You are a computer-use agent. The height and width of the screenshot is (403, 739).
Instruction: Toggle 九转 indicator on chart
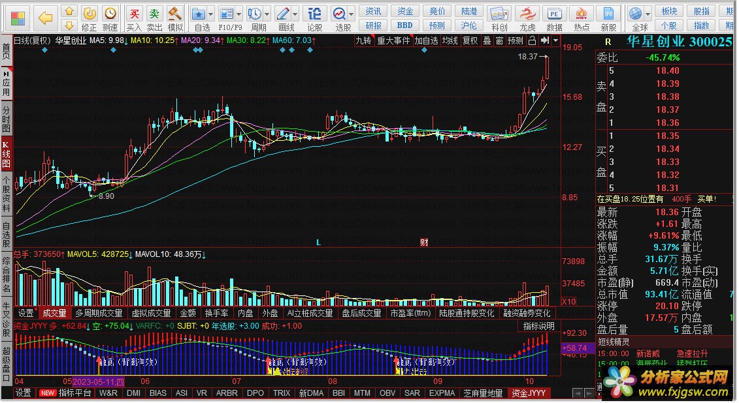point(363,41)
